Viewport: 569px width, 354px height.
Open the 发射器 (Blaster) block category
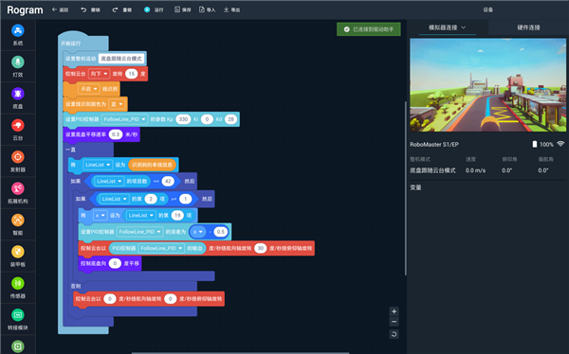point(18,161)
